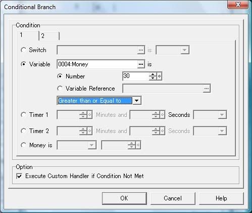
Task: Select the Variable Reference radio option
Action: pos(60,89)
